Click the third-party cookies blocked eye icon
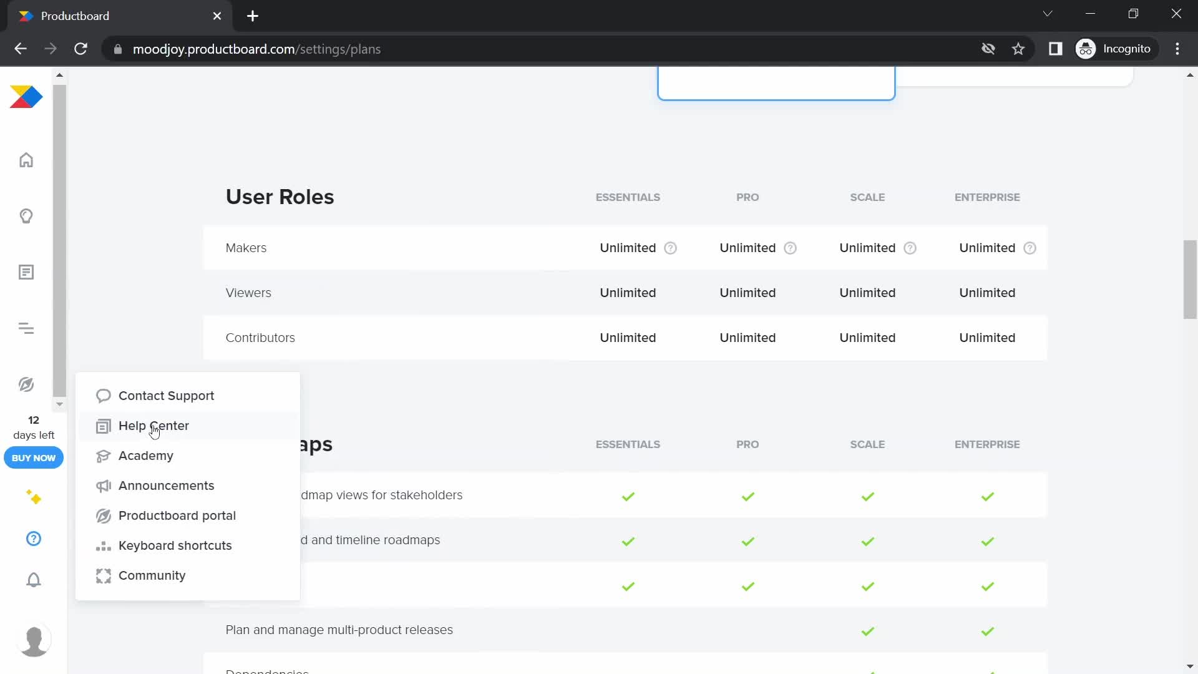The width and height of the screenshot is (1198, 674). [x=988, y=49]
